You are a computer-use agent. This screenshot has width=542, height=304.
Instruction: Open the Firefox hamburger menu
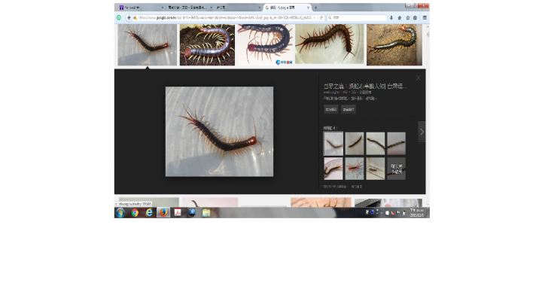pos(425,17)
